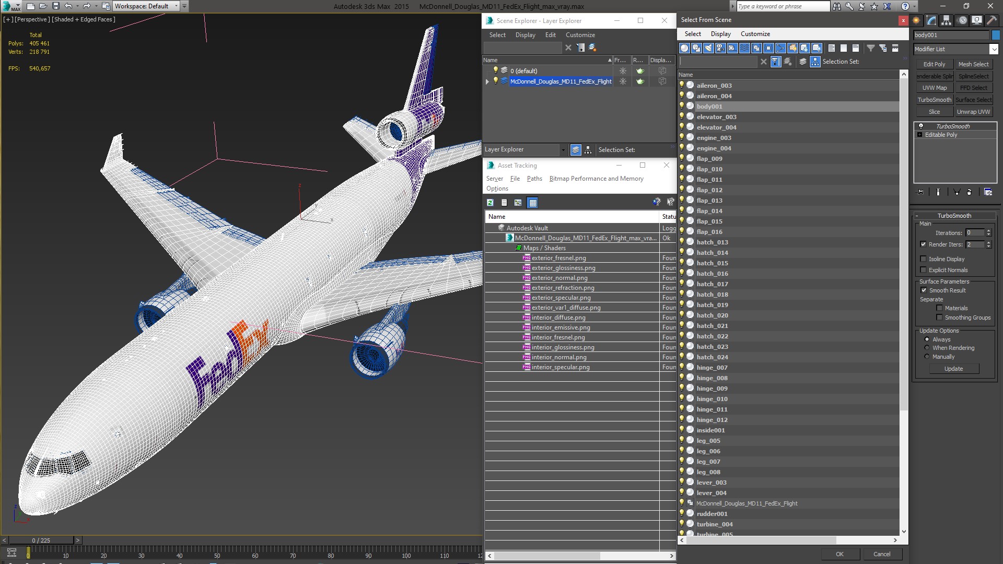
Task: Open Display menu in Select From Scene
Action: coord(720,34)
